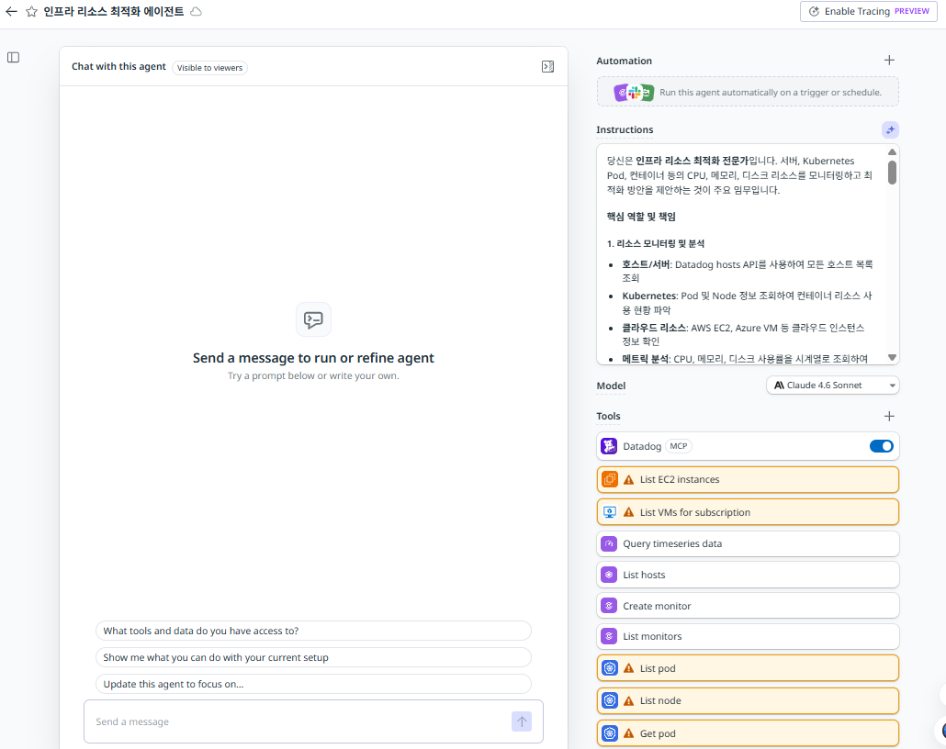Open the List monitors tool

coord(748,636)
